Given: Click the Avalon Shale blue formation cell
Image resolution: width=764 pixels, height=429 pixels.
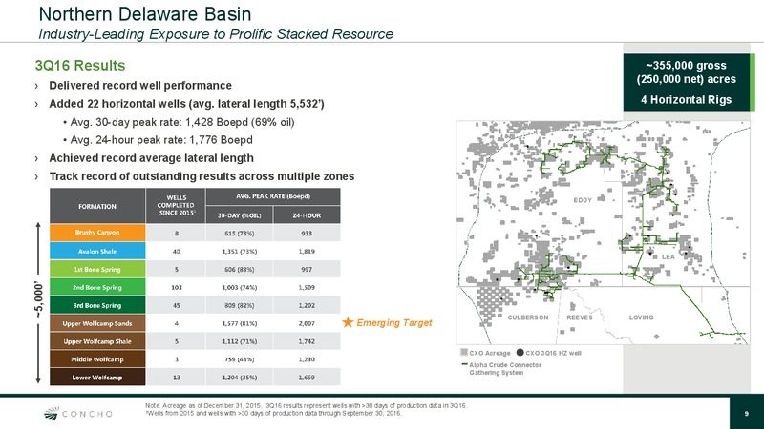Looking at the screenshot, I should 97,251.
